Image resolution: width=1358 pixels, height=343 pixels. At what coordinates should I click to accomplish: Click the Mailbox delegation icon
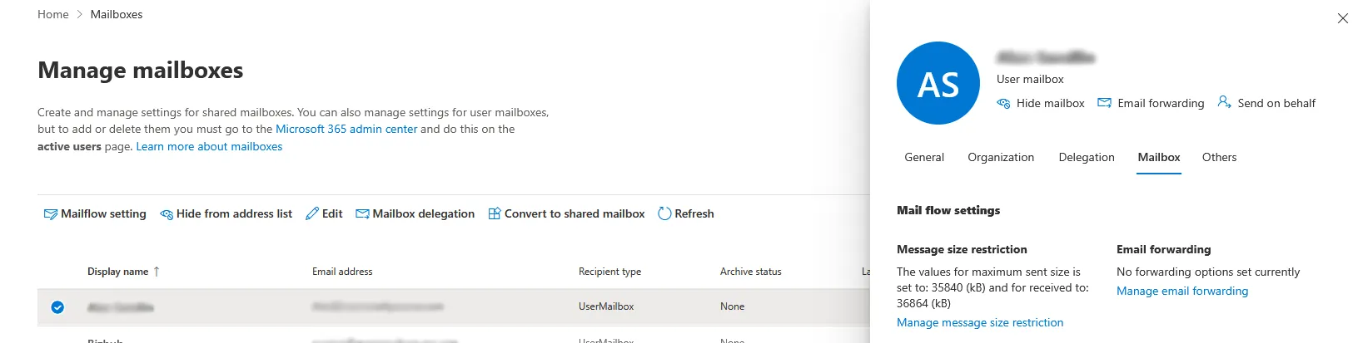[x=362, y=214]
